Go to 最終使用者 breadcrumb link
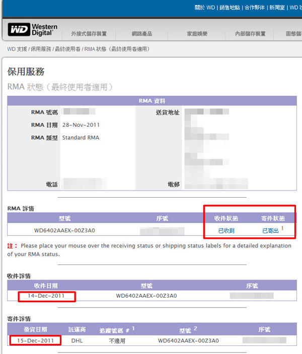302x354 pixels. coord(67,49)
